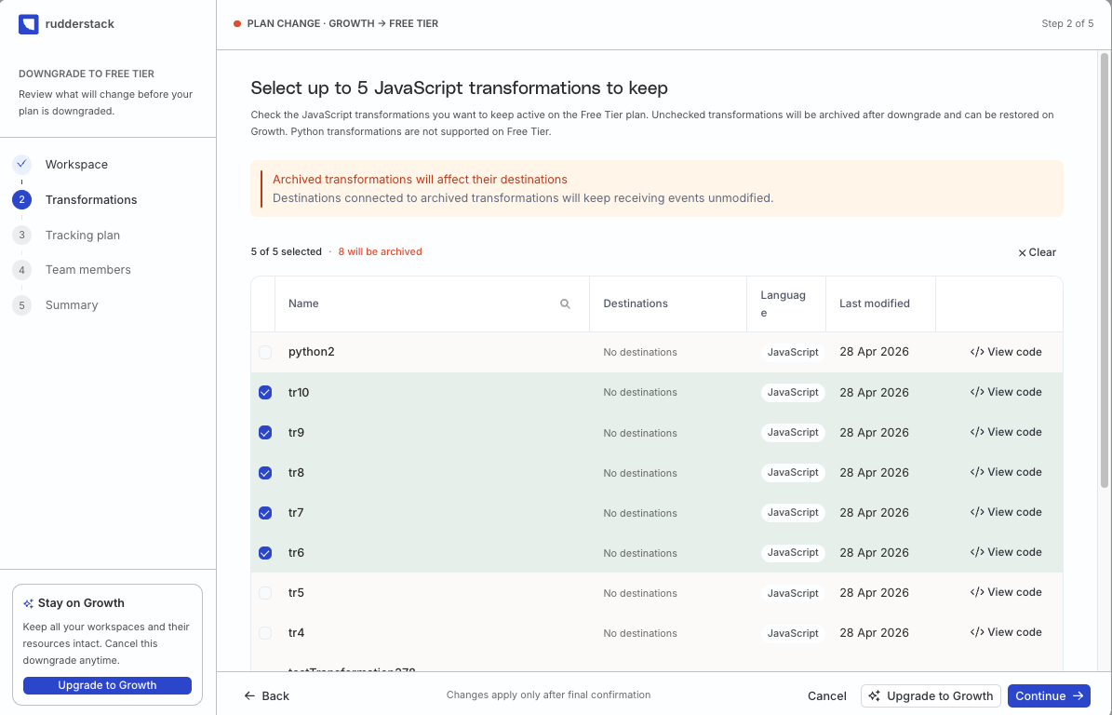This screenshot has height=715, width=1112.
Task: Click step 3 circle for Tracking plan
Action: tap(22, 235)
